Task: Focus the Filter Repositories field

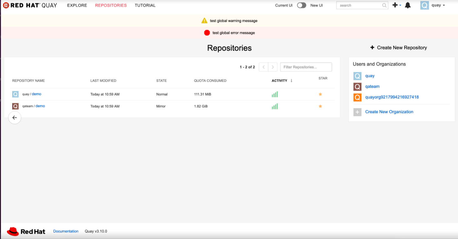Action: tap(306, 67)
